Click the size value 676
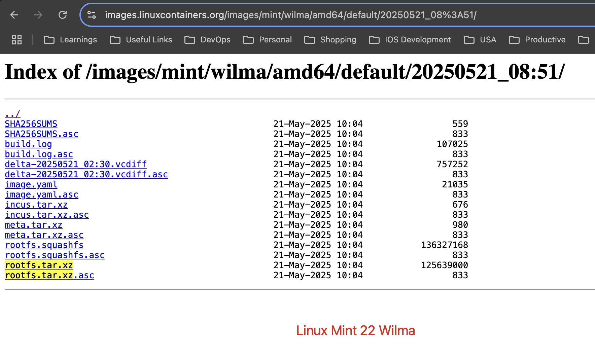The image size is (595, 358). pyautogui.click(x=460, y=205)
